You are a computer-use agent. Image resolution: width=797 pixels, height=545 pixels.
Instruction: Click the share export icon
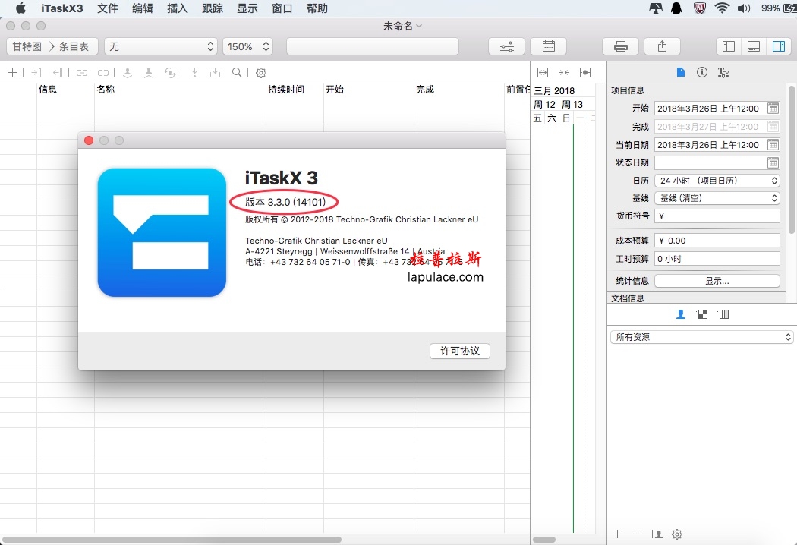pyautogui.click(x=663, y=46)
